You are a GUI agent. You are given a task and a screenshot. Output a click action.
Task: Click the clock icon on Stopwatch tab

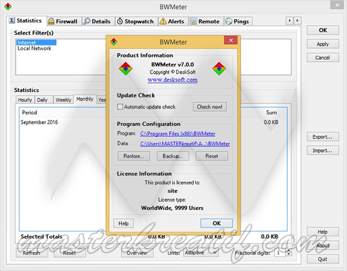[x=120, y=21]
